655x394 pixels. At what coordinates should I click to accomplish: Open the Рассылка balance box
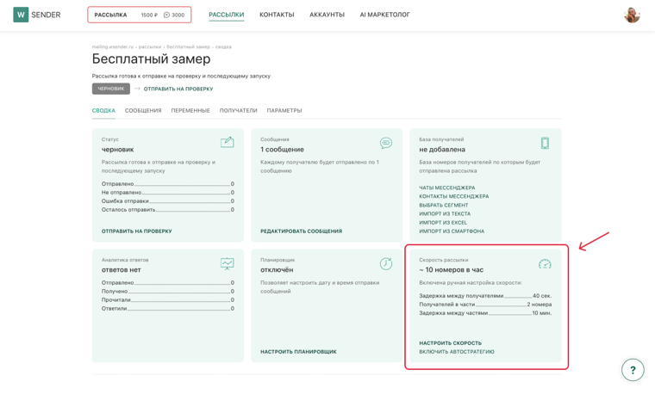coord(140,15)
